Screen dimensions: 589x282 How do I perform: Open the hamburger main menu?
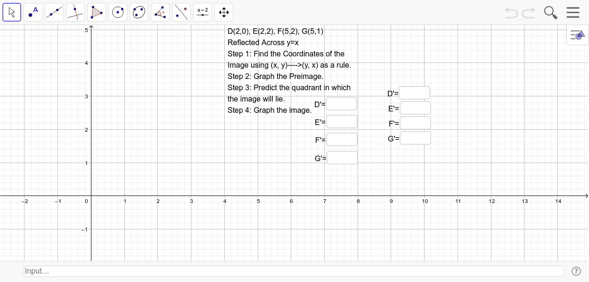pyautogui.click(x=573, y=12)
